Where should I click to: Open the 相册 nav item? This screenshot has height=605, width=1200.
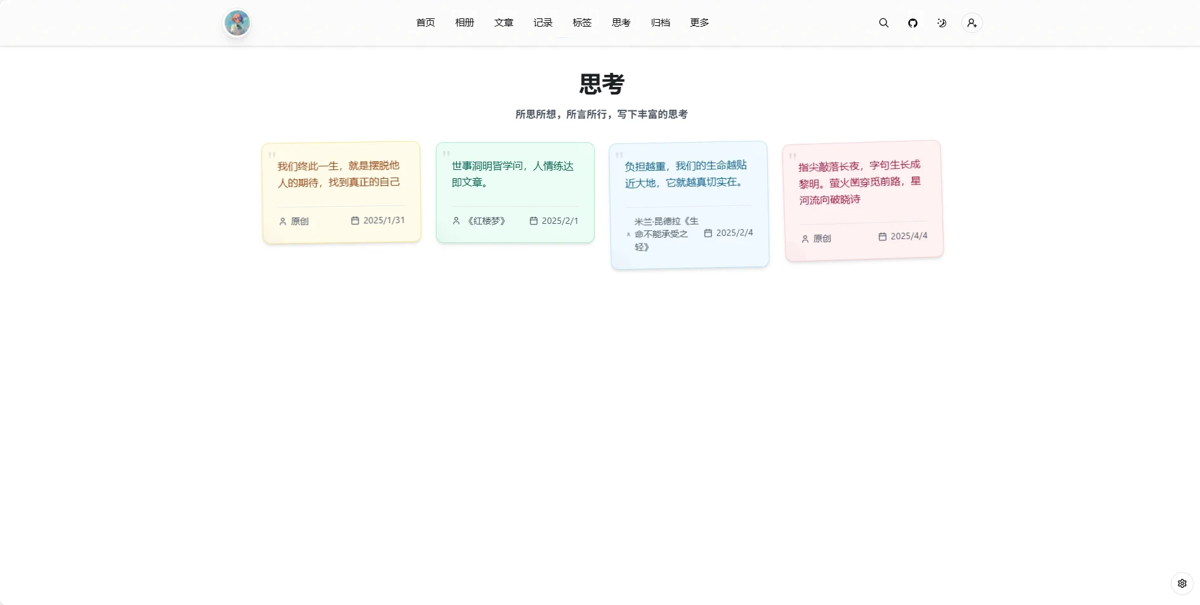pyautogui.click(x=465, y=23)
